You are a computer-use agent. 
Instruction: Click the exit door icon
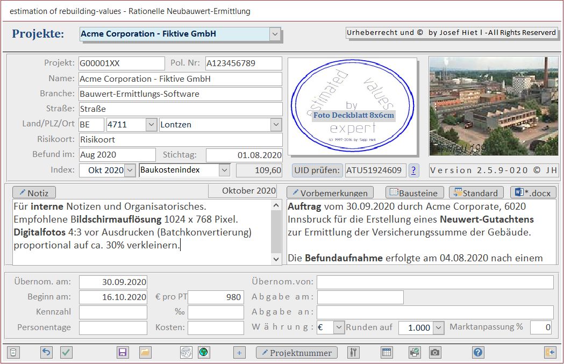tap(550, 353)
